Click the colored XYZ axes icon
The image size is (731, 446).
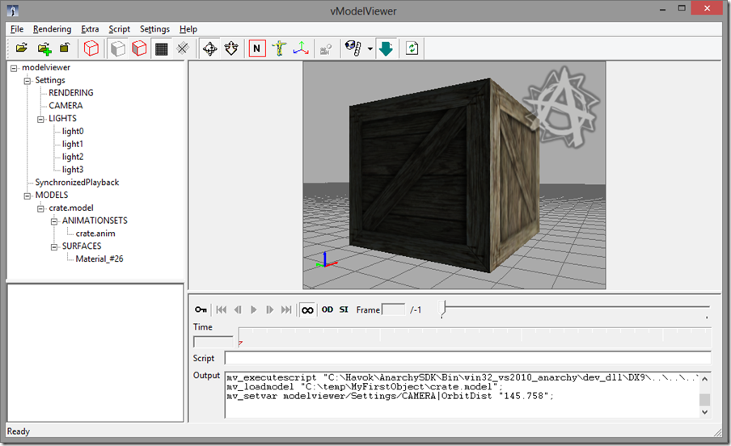click(300, 48)
